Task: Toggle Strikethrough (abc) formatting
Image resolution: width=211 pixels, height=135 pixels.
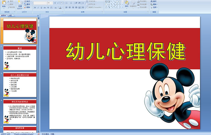Action: (x=45, y=8)
